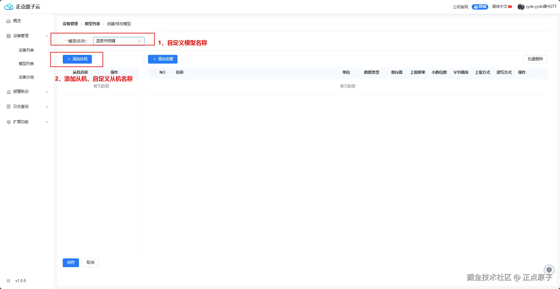This screenshot has height=289, width=560.
Task: Click the 添加从机 button
Action: 77,59
